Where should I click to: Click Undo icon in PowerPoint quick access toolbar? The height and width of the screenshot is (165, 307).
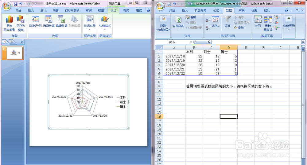click(21, 4)
